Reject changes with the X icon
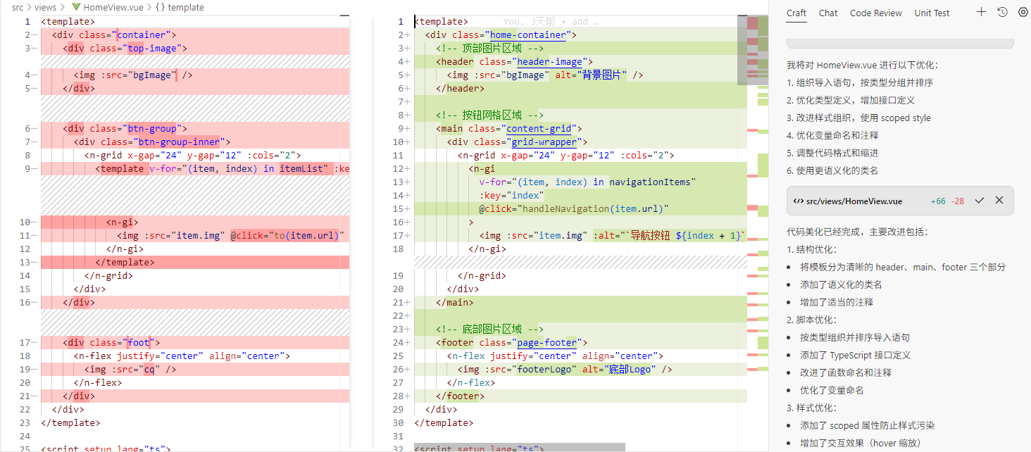Image resolution: width=1031 pixels, height=452 pixels. point(999,201)
